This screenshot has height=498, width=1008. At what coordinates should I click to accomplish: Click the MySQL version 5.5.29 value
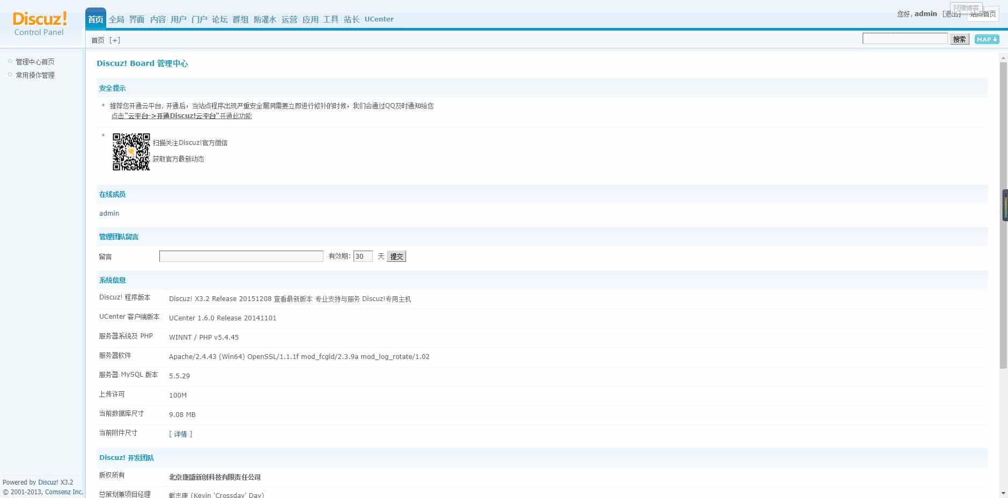179,376
